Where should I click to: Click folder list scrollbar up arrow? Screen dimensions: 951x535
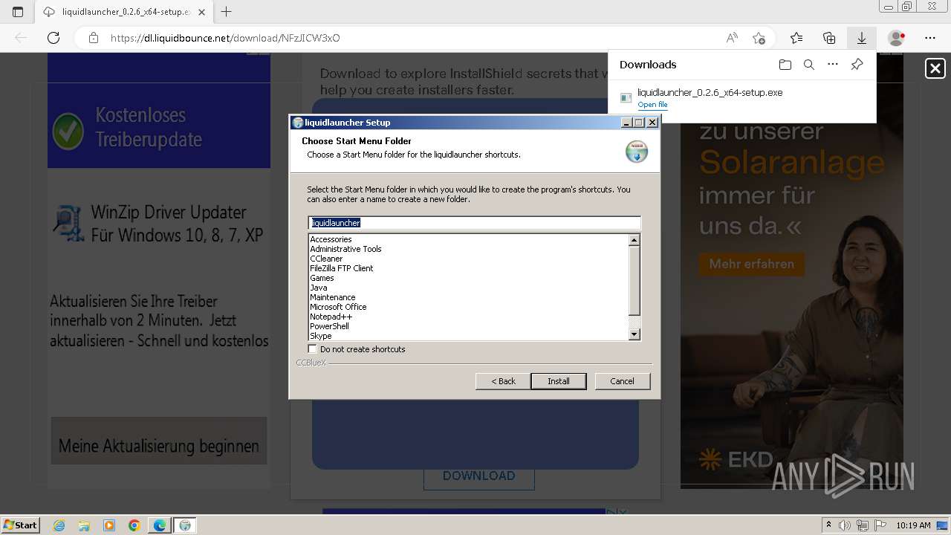click(634, 240)
